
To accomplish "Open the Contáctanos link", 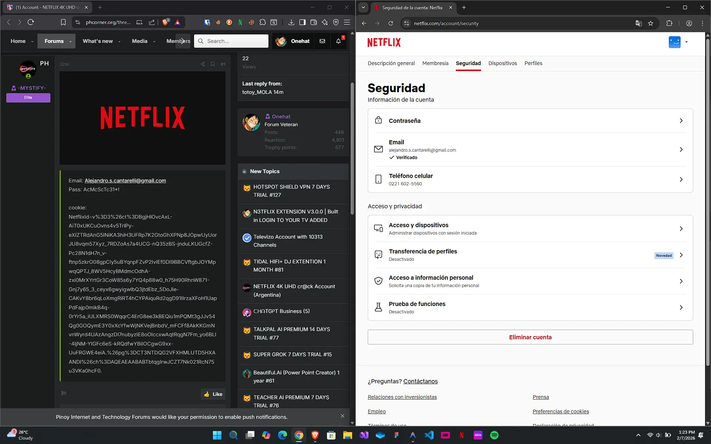I will point(420,381).
